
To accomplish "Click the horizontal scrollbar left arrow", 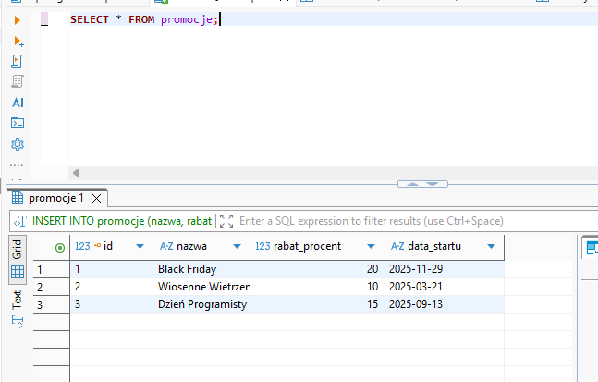I will tap(76, 173).
